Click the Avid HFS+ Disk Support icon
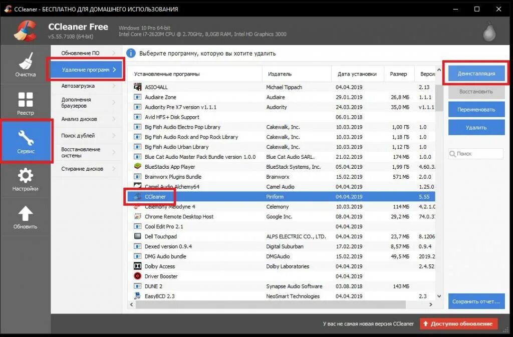This screenshot has width=513, height=337. (138, 117)
